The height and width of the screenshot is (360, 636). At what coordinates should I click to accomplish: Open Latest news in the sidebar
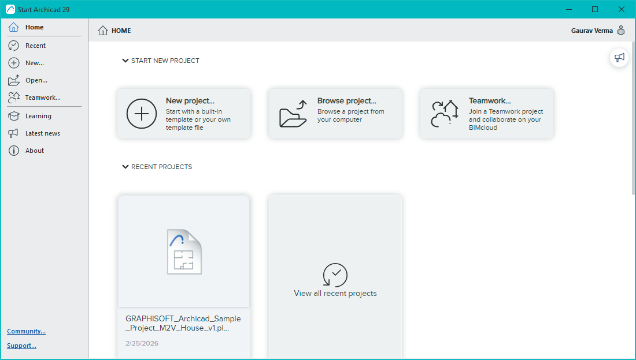coord(44,133)
